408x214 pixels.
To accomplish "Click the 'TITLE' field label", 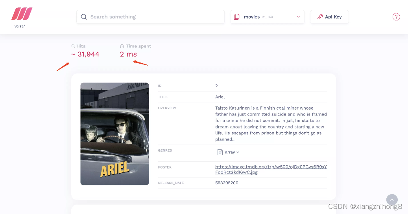I will 163,97.
